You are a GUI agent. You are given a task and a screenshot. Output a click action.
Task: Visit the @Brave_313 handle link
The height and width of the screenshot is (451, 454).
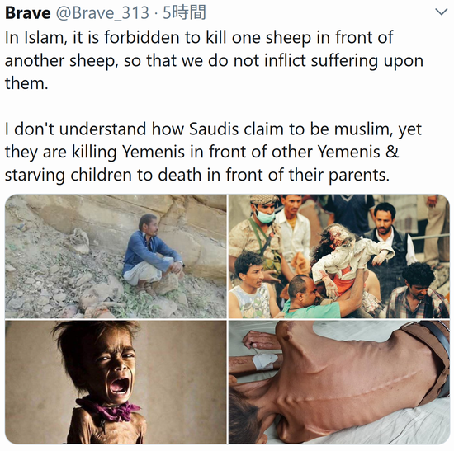click(x=102, y=13)
